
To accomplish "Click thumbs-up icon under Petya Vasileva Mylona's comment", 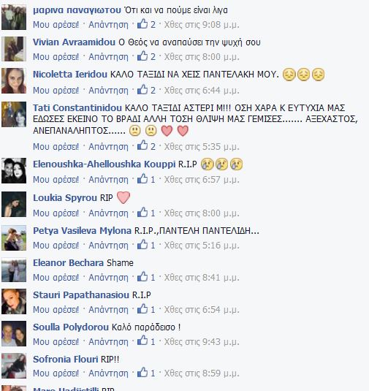I will (142, 244).
